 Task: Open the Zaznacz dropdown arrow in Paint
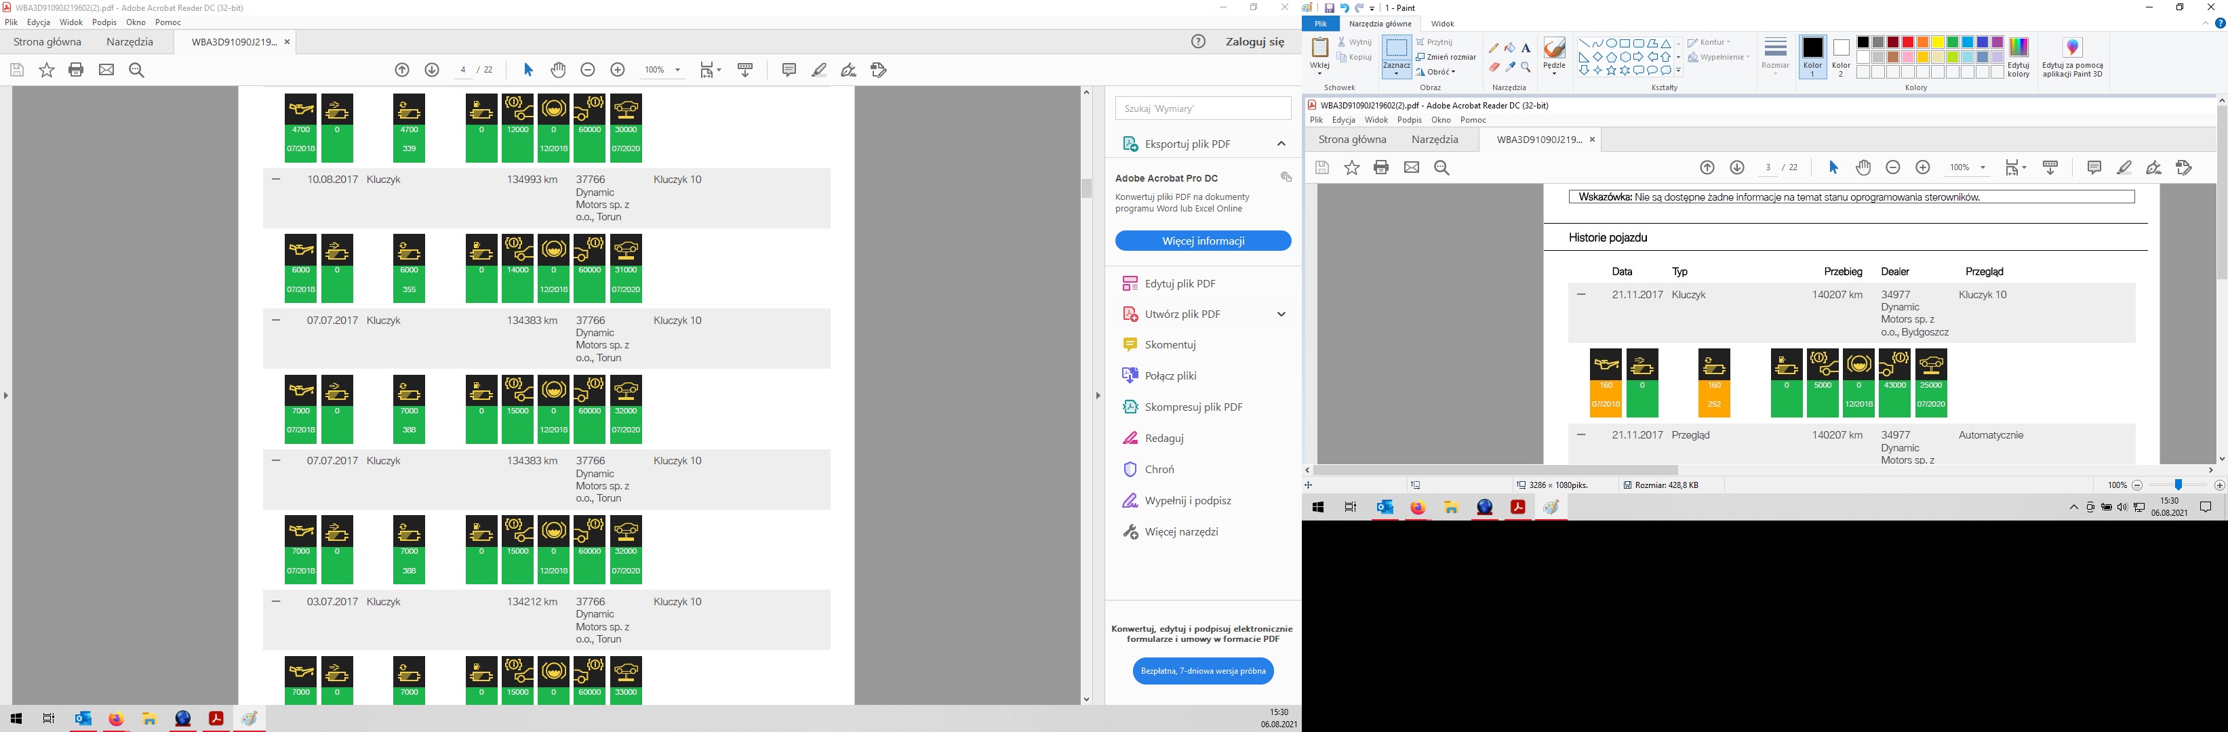point(1396,73)
